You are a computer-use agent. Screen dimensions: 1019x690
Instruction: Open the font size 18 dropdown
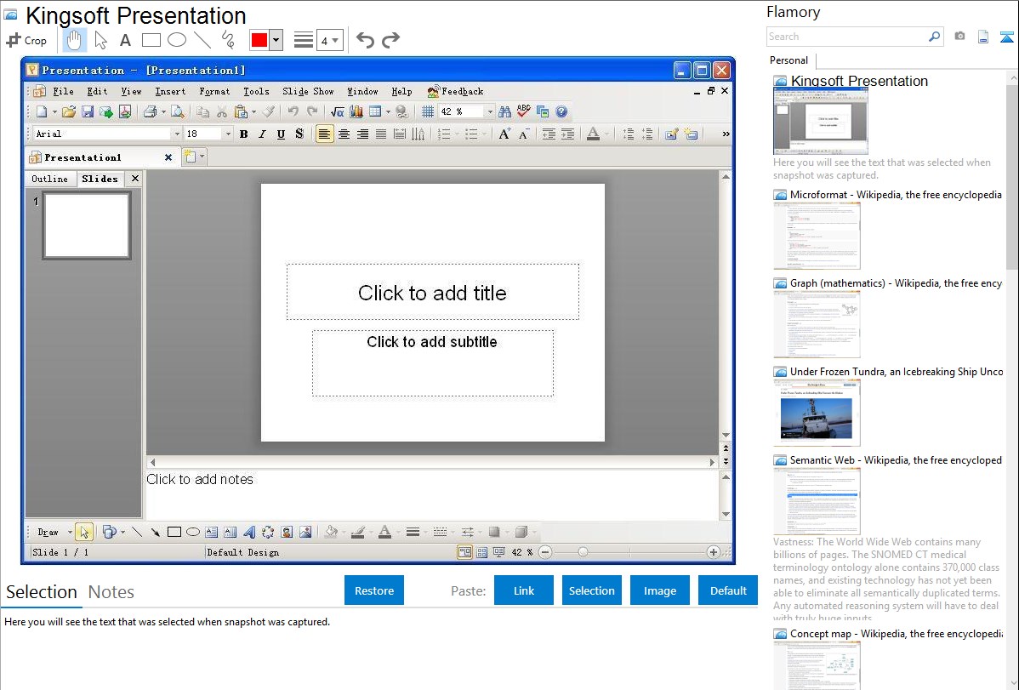228,134
